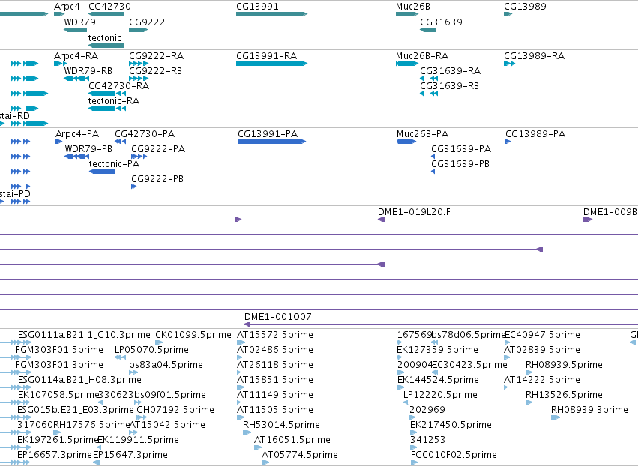Image resolution: width=638 pixels, height=466 pixels.
Task: Click the CG9222-PB protein label
Action: coord(157,179)
